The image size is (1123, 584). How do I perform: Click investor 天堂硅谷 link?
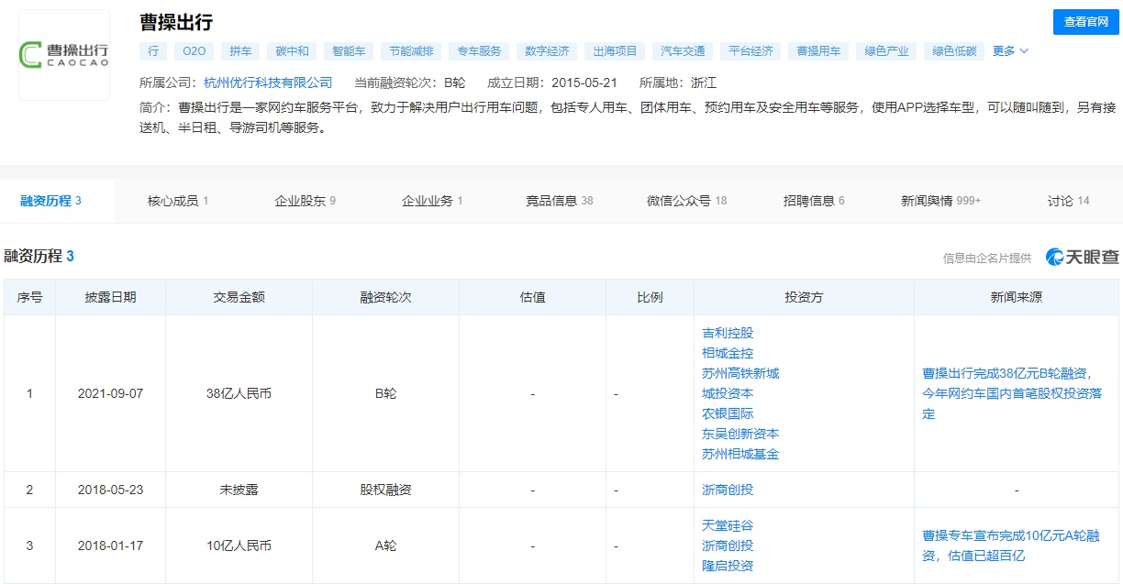(728, 525)
